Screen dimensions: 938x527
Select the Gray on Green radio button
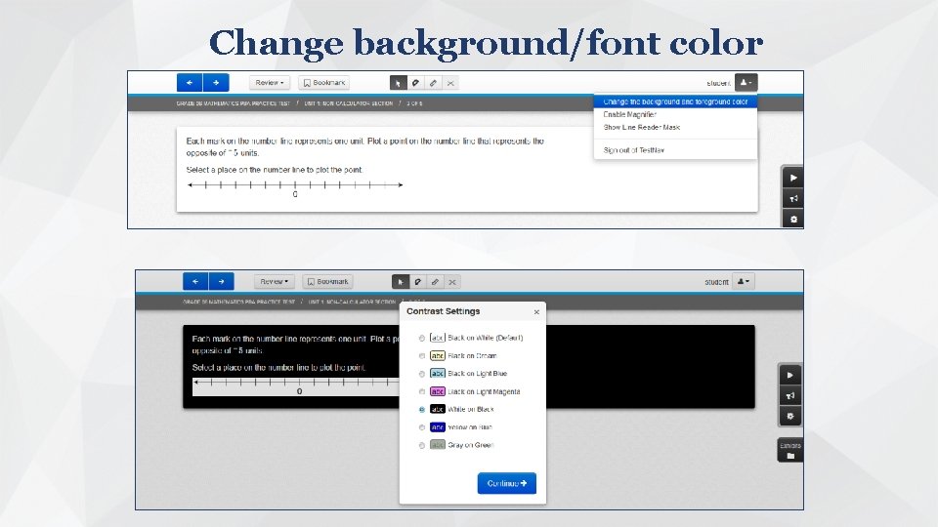click(x=422, y=446)
